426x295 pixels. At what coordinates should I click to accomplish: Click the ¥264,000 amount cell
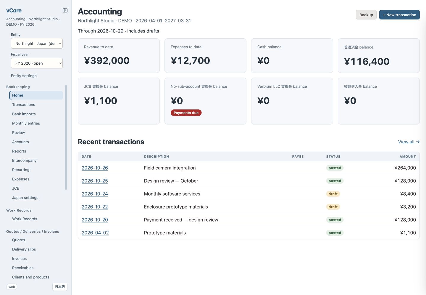tap(405, 168)
